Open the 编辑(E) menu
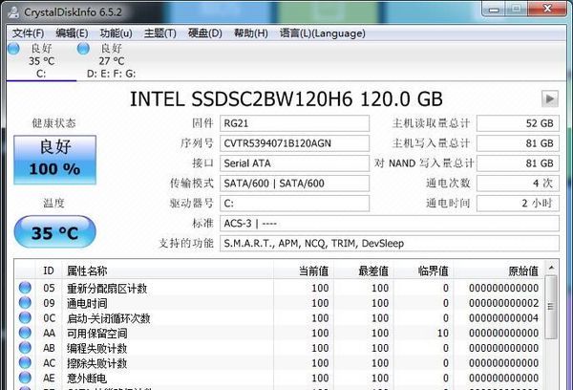The width and height of the screenshot is (573, 390). point(72,33)
